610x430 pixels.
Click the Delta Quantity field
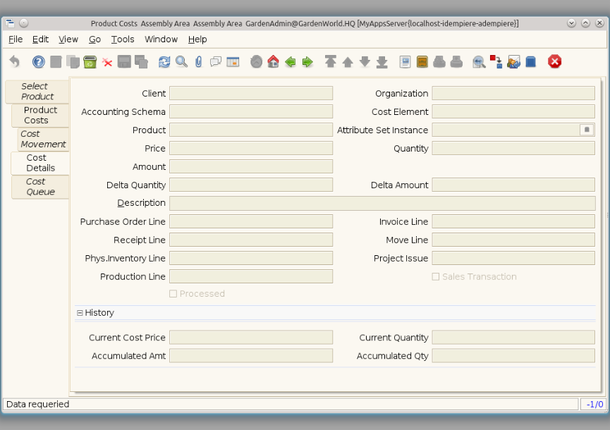tap(251, 185)
